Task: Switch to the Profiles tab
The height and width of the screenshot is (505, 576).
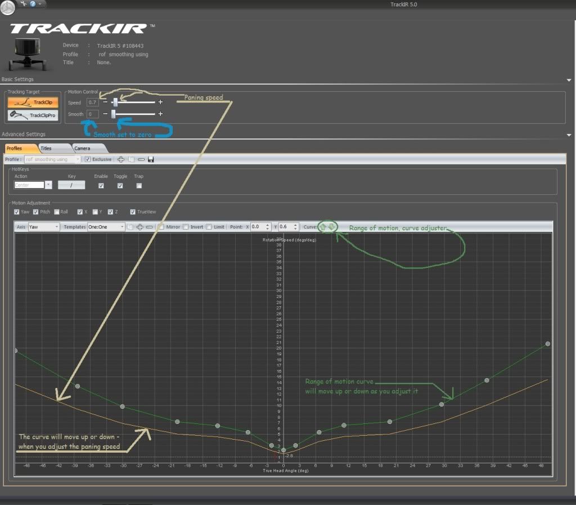Action: click(20, 148)
